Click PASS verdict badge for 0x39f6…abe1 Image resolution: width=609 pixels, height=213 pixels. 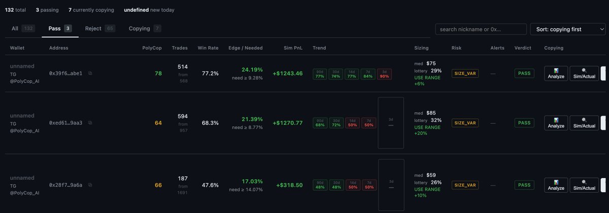click(x=524, y=74)
